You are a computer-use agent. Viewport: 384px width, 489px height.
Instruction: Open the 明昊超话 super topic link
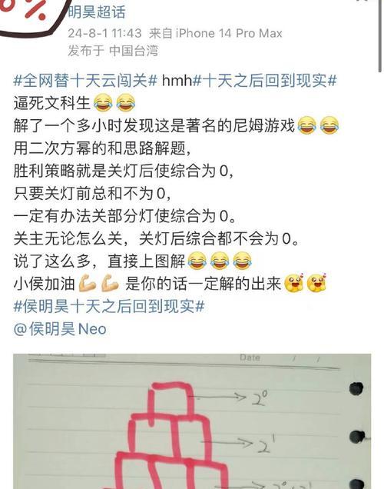click(97, 12)
